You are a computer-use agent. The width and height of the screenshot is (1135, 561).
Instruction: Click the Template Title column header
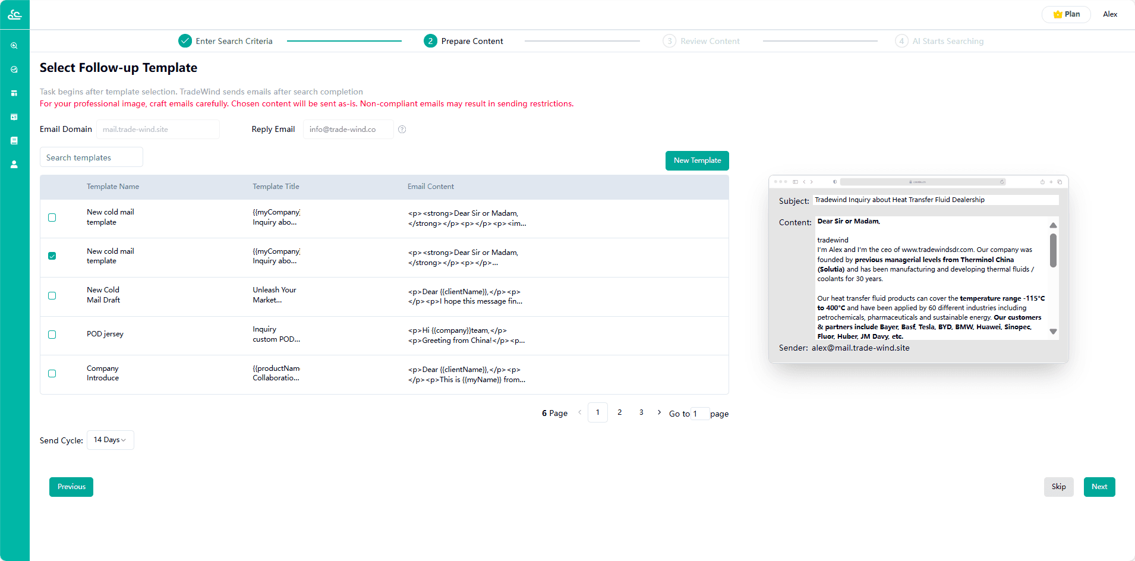[276, 187]
